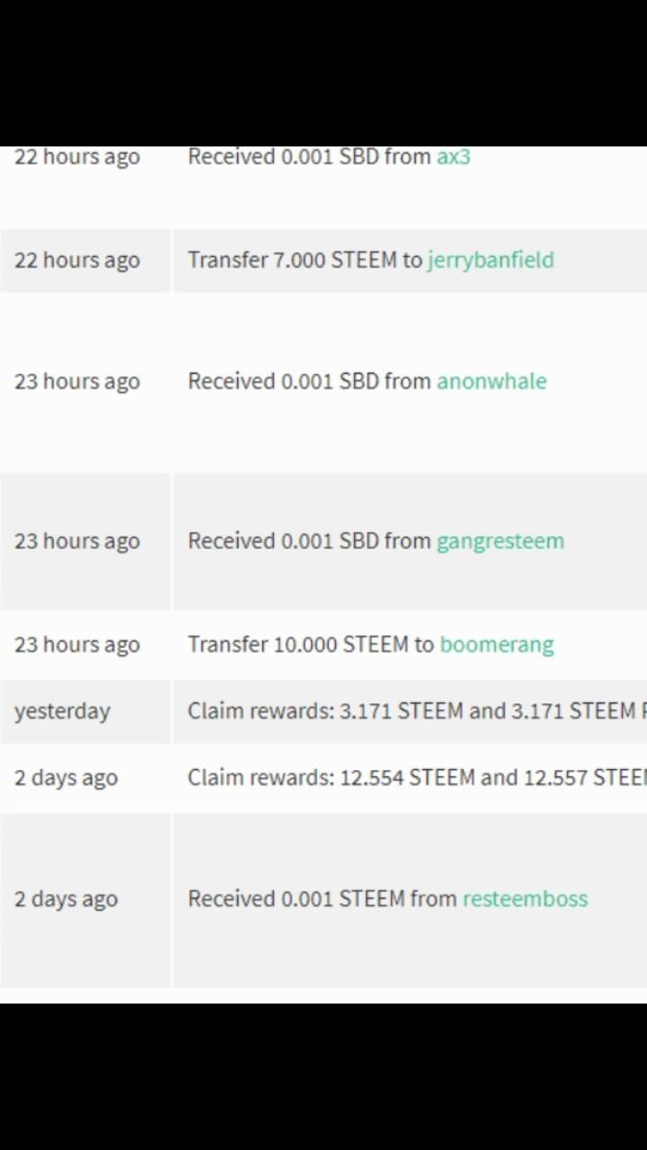Click the 'yesterday' timestamp

point(62,712)
